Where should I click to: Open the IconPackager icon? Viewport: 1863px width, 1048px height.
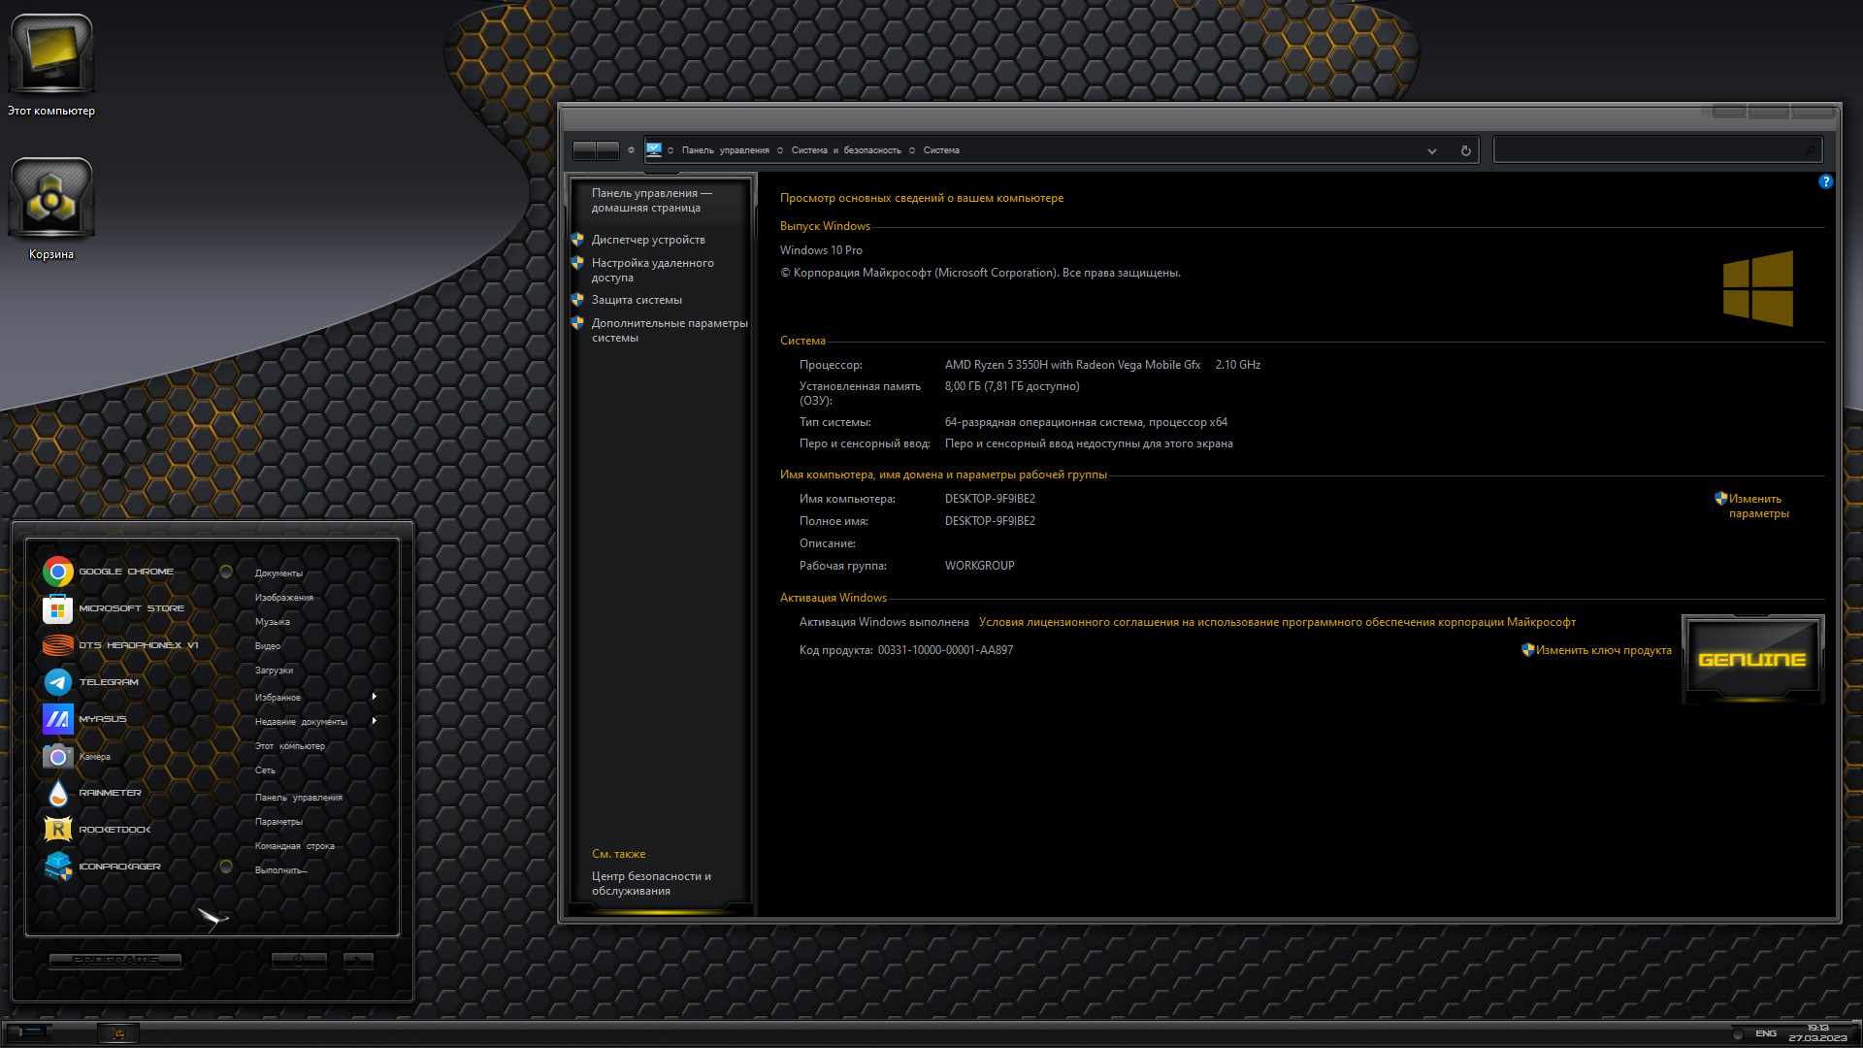[x=58, y=867]
